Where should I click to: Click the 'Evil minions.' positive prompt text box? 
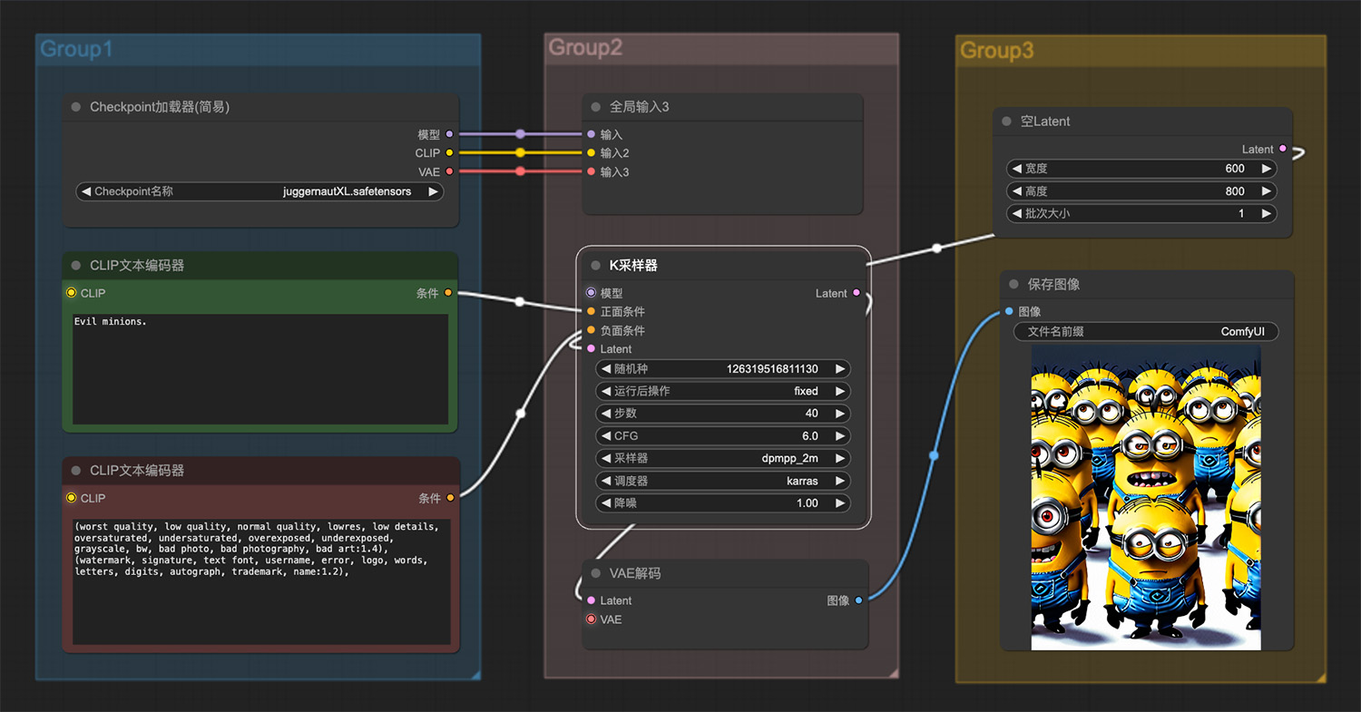point(260,369)
